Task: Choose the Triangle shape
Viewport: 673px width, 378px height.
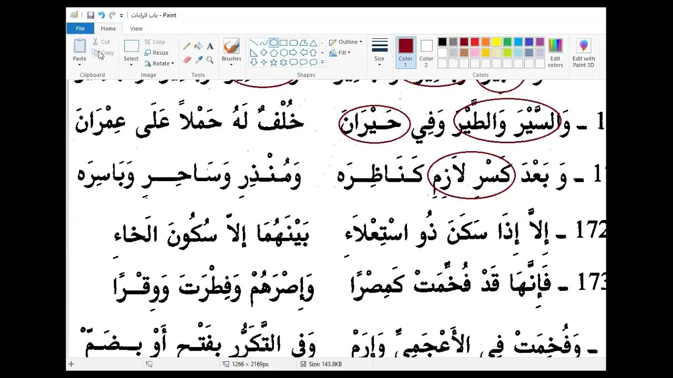Action: (x=313, y=43)
